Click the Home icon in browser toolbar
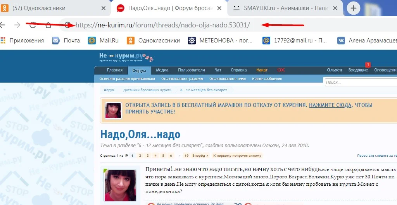Screen dimensions: 397x205 (x=48, y=25)
